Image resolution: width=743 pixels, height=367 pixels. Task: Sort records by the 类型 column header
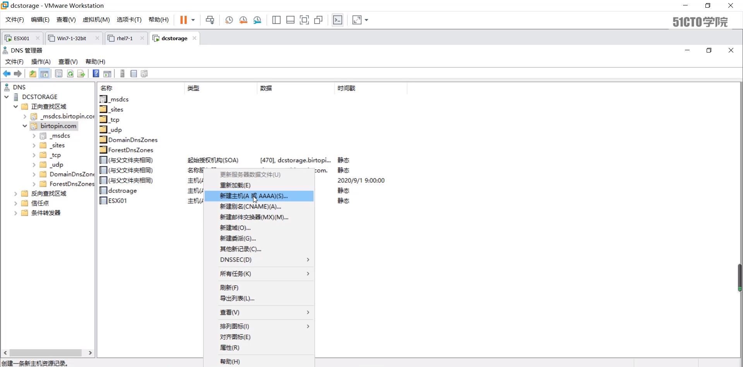point(221,88)
